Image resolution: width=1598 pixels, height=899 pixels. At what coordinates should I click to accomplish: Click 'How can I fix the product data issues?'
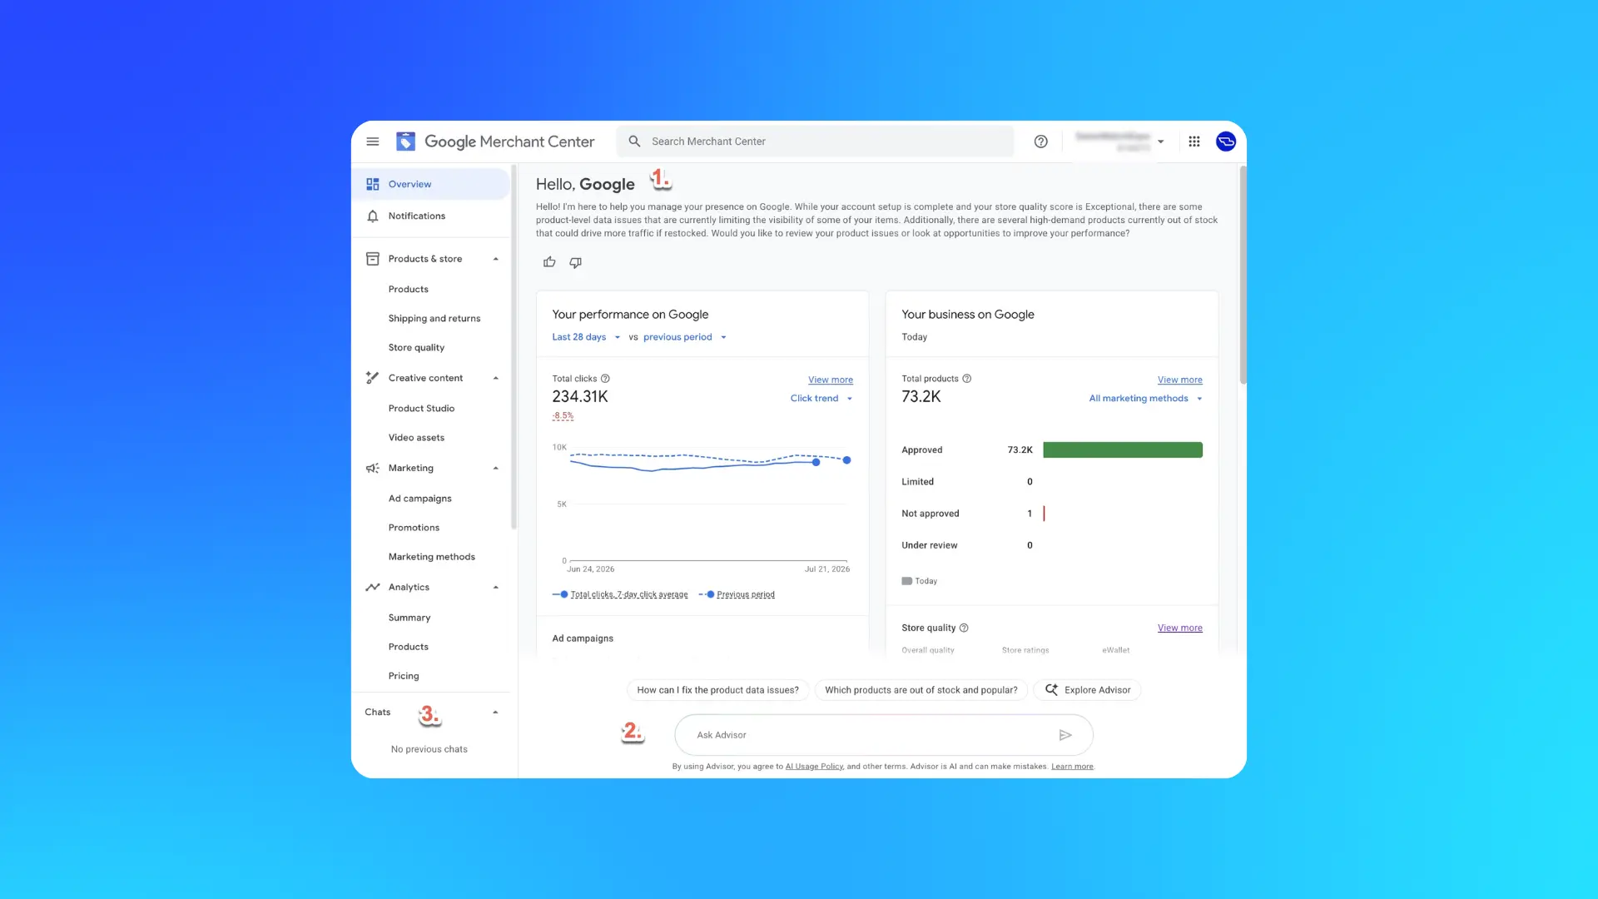[x=717, y=690]
